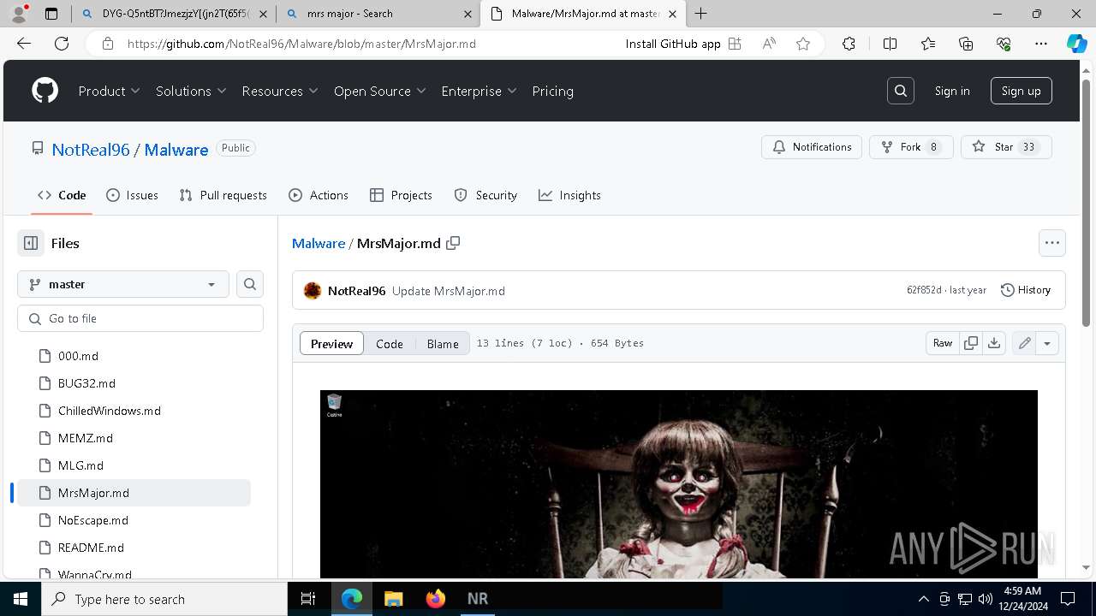Click the Annabelle doll preview image

pos(679,484)
